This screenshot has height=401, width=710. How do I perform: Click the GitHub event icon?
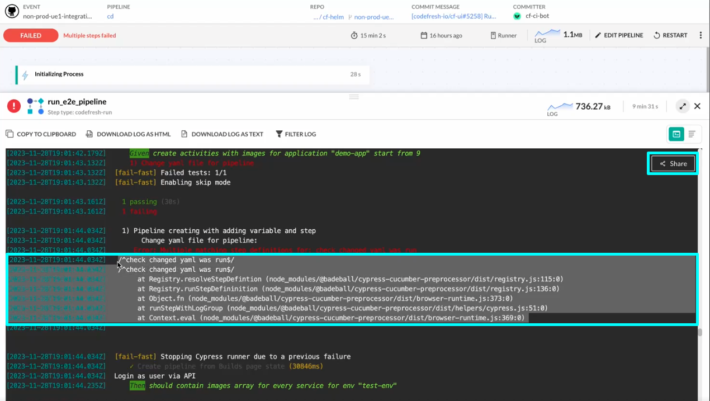click(12, 12)
